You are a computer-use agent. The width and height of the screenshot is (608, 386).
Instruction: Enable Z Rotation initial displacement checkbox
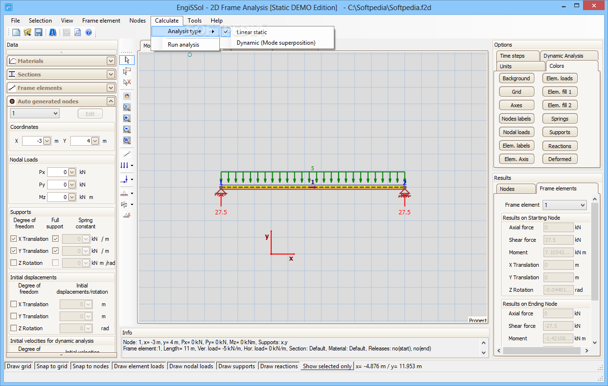coord(13,328)
